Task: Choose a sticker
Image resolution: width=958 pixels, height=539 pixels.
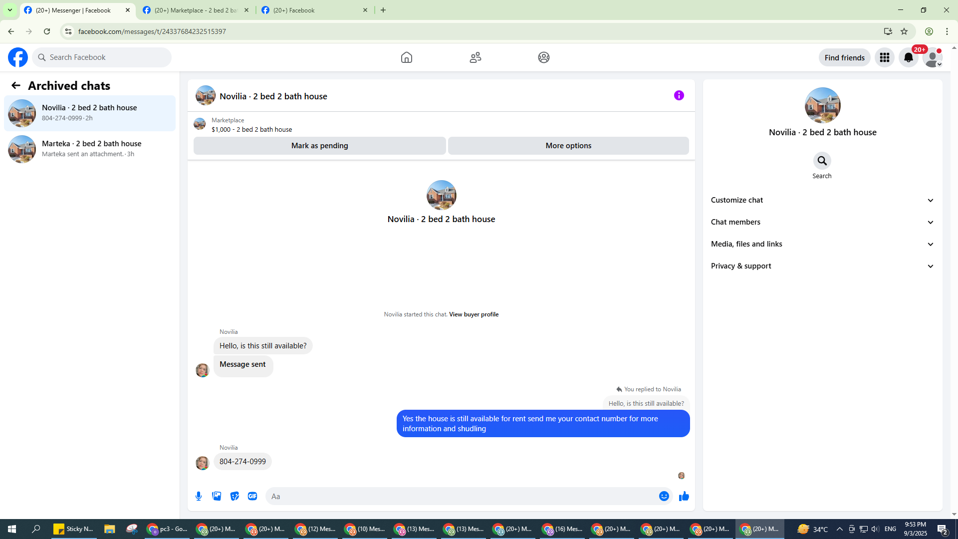Action: tap(235, 496)
